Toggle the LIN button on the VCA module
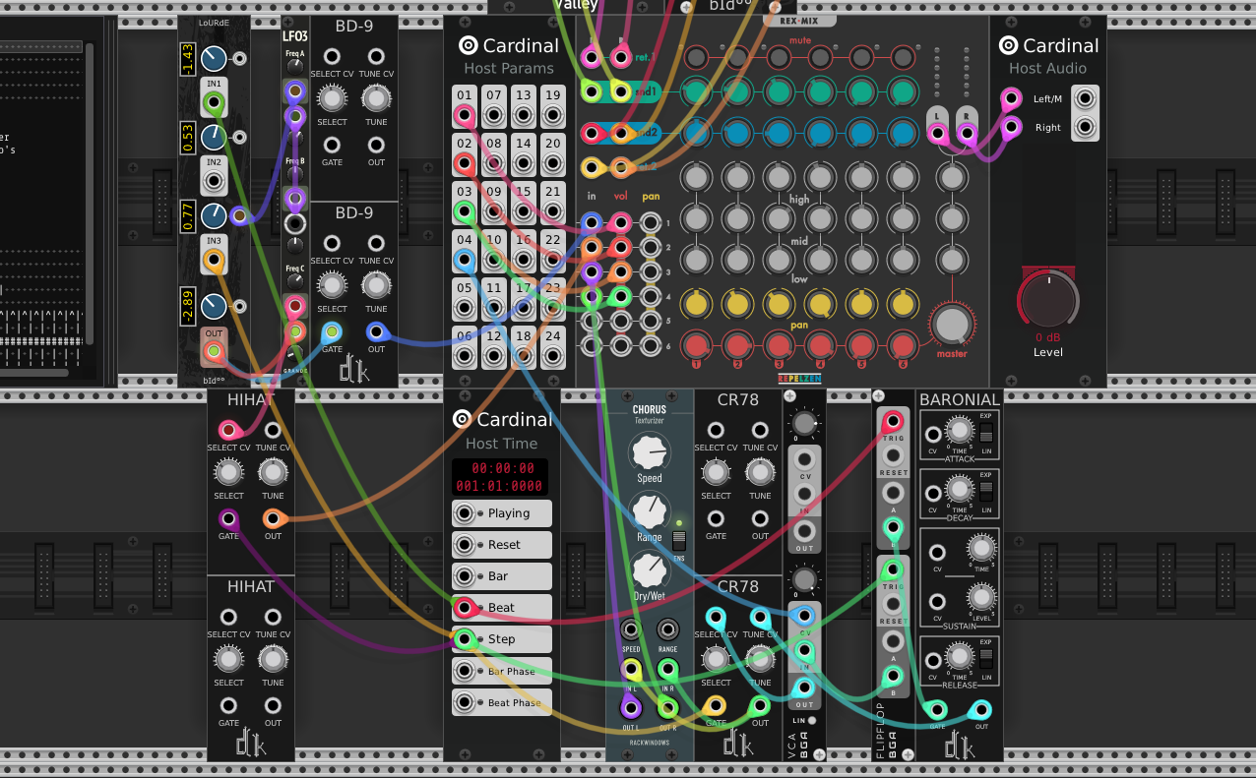The image size is (1256, 778). coord(812,721)
